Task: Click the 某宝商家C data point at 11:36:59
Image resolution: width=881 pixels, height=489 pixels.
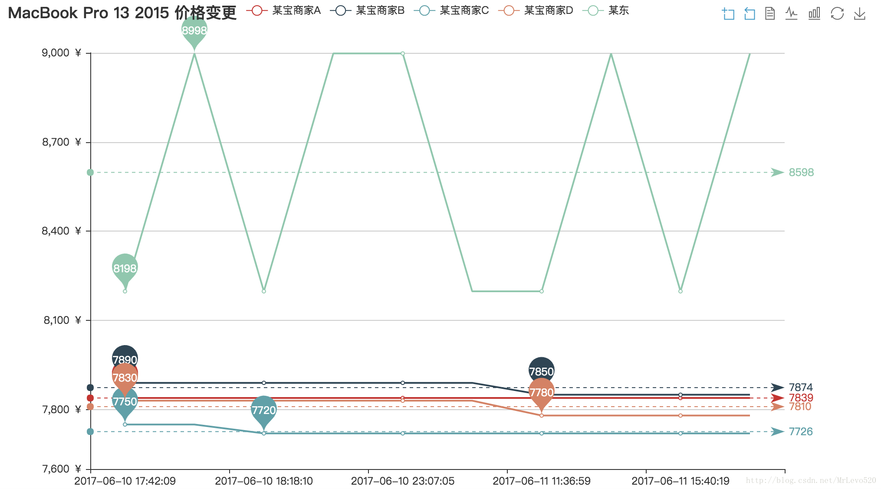Action: pos(542,434)
